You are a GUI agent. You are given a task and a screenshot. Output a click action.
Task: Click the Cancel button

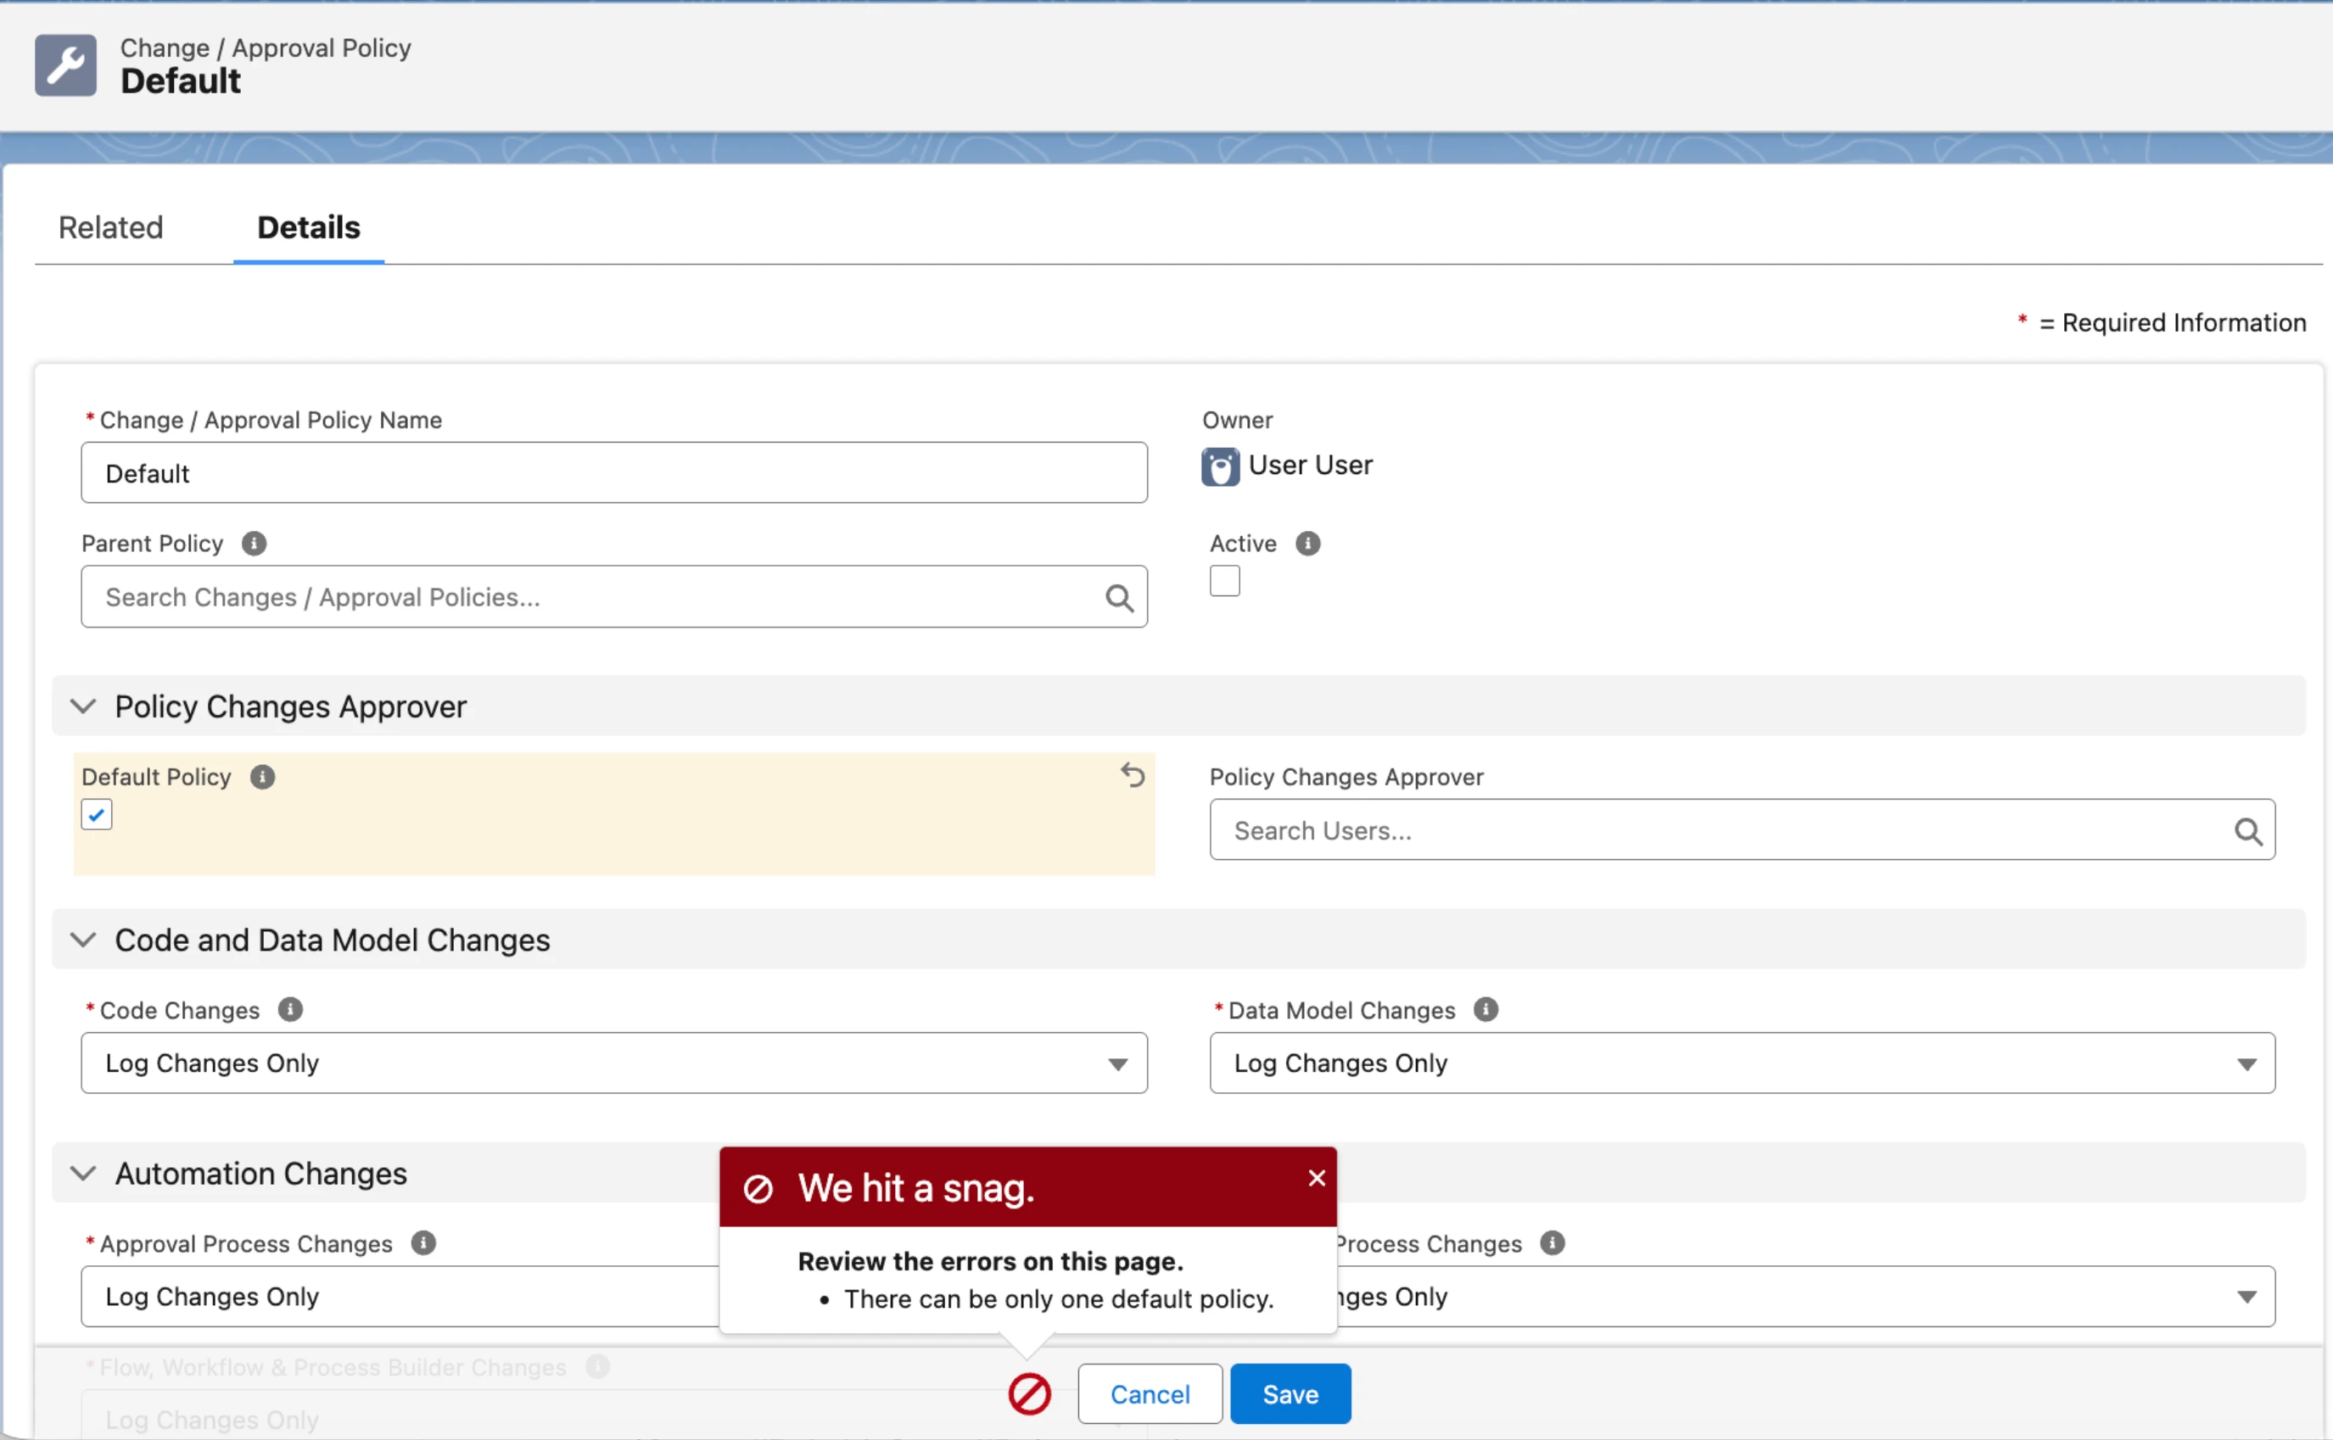pos(1150,1394)
